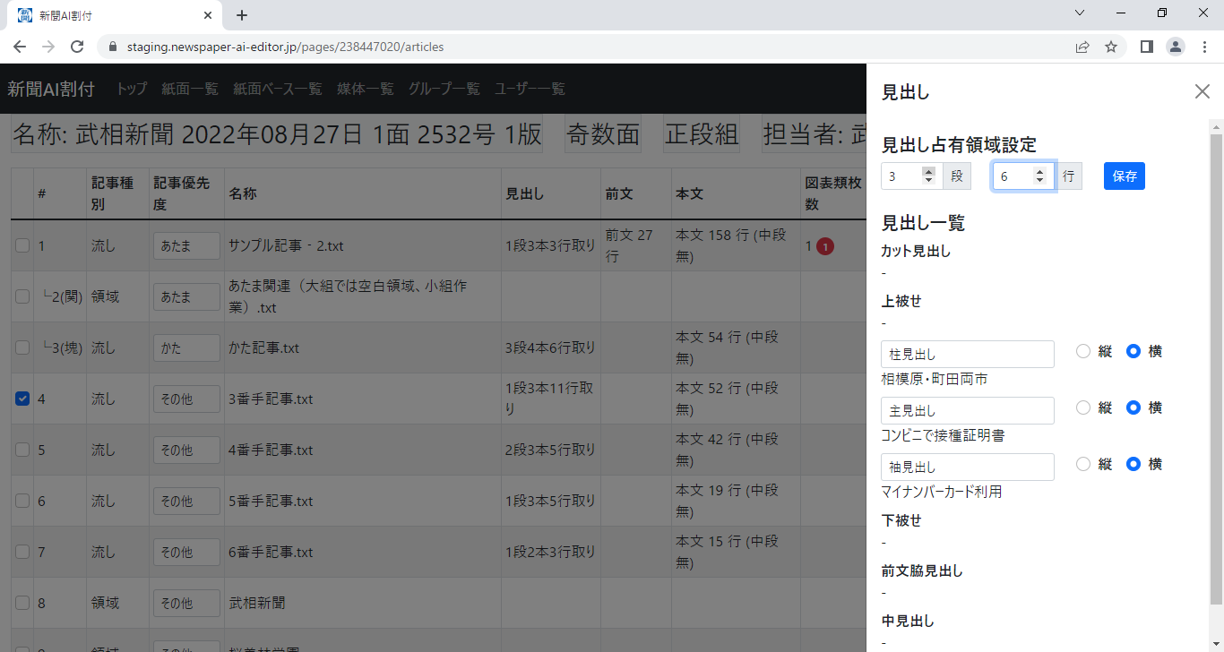Uncheck the box for article row 4
The image size is (1224, 652).
click(x=22, y=399)
